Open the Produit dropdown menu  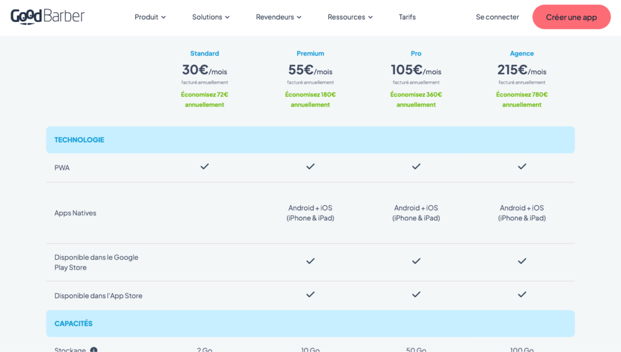coord(150,17)
